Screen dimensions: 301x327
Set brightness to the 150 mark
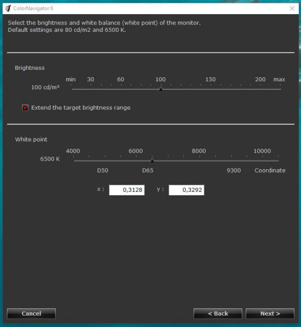(211, 89)
